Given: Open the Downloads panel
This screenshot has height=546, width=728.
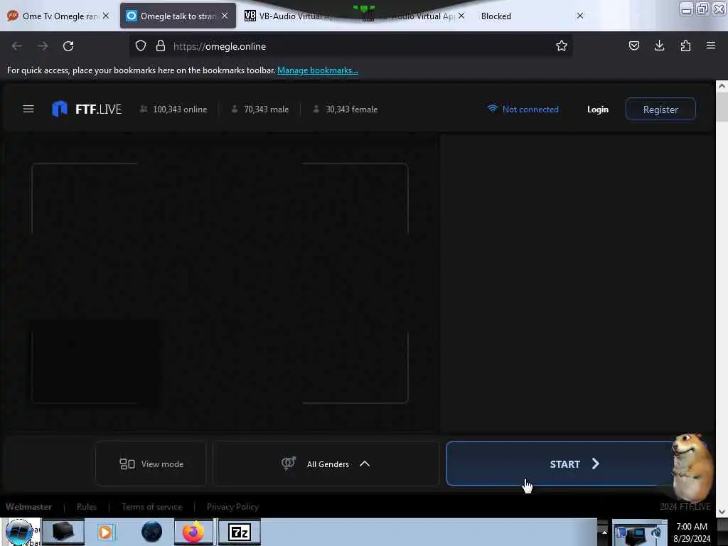Looking at the screenshot, I should (659, 46).
